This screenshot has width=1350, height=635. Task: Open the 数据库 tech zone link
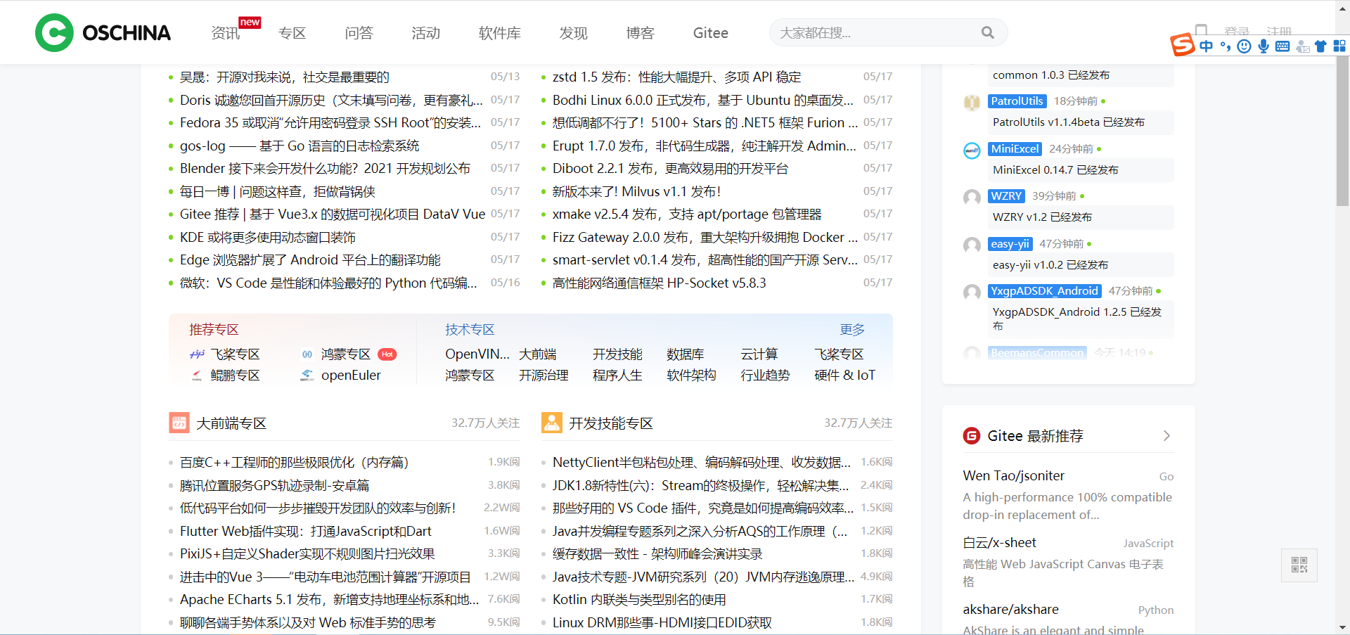click(686, 354)
